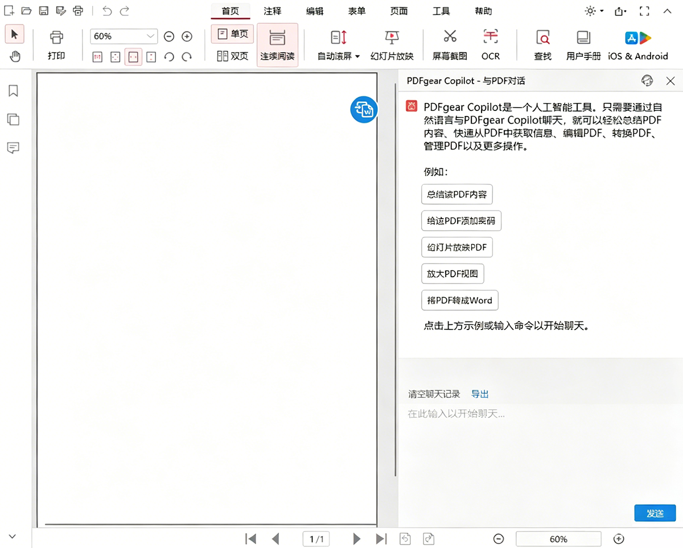Enable 单页 single page view
Screen dimensions: 683x548
coord(232,34)
